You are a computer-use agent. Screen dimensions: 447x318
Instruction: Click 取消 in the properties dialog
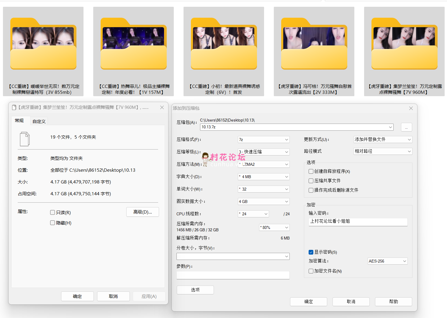pyautogui.click(x=113, y=296)
